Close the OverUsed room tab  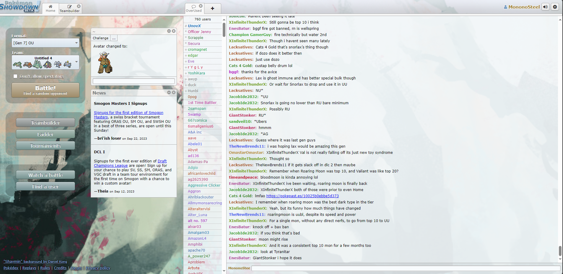201,6
